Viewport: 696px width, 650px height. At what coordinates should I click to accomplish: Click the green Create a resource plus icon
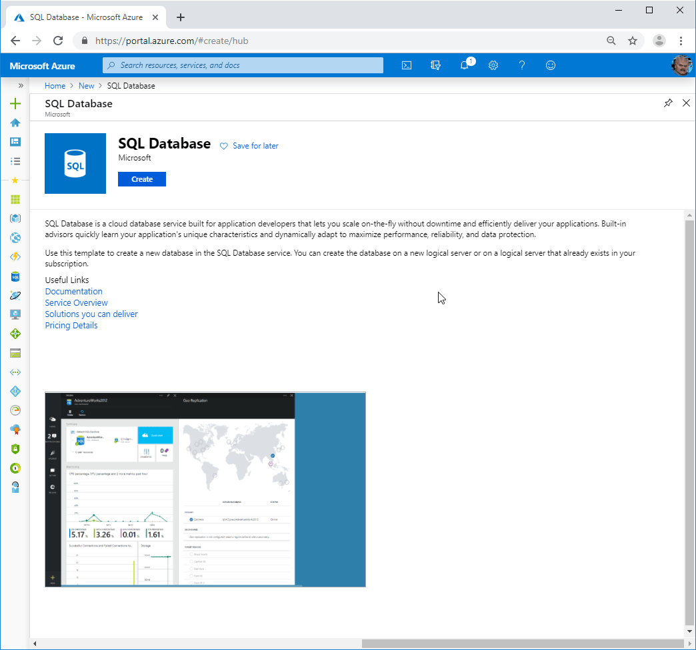(15, 104)
